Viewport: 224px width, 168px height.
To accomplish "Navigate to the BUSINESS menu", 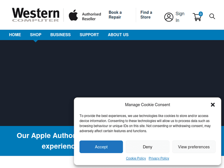I will coord(60,35).
